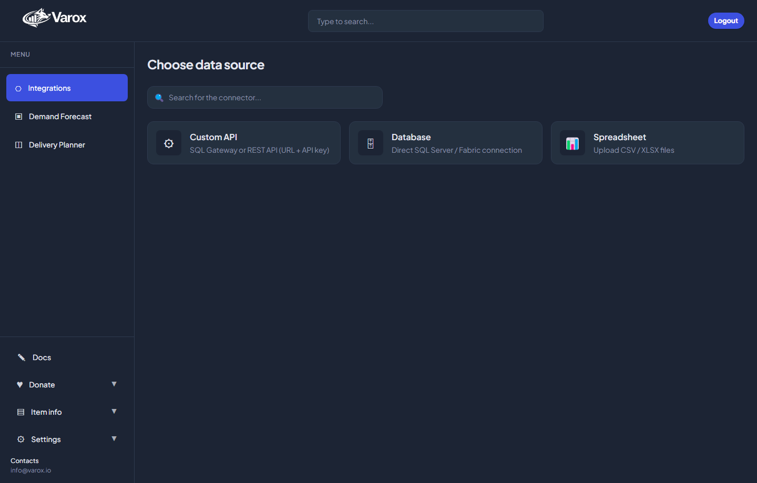Image resolution: width=757 pixels, height=483 pixels.
Task: Click the database icon on the Database card
Action: [x=371, y=142]
